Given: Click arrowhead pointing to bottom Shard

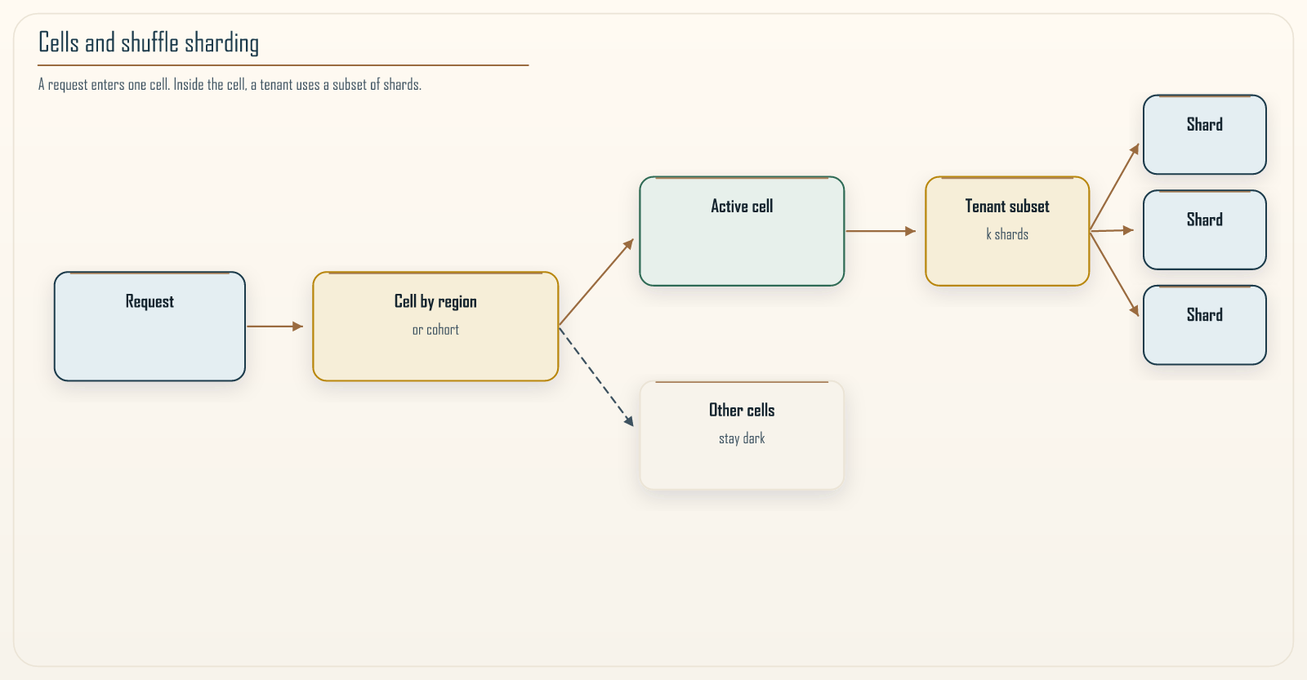Looking at the screenshot, I should 1135,311.
